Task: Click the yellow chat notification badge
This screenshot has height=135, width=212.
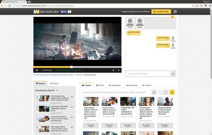Action: pos(173,17)
